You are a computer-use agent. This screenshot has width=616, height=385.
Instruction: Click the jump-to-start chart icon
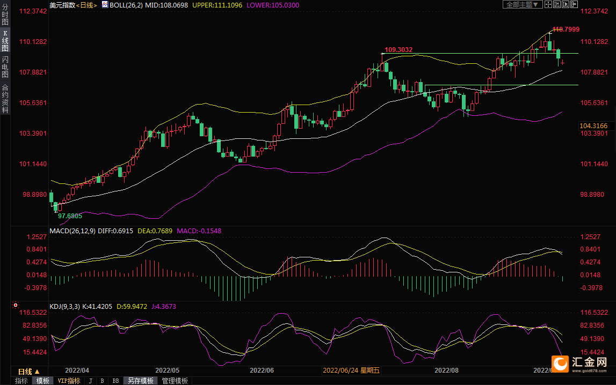[x=557, y=4]
